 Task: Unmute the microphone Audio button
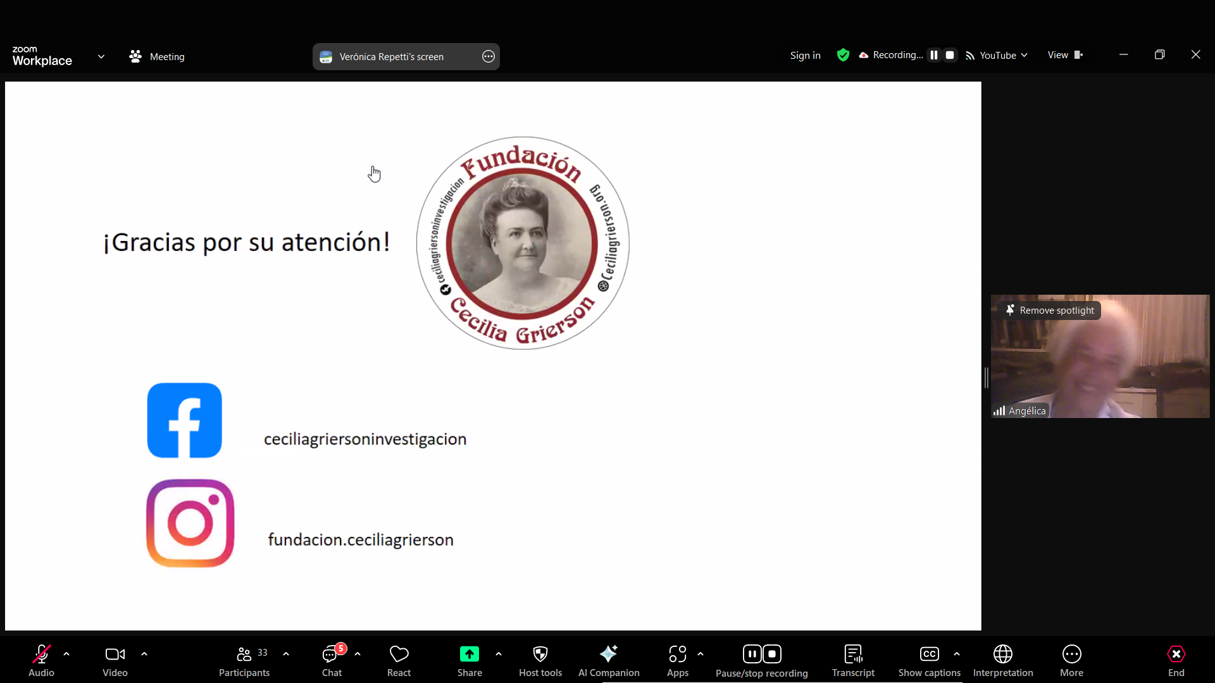(41, 660)
